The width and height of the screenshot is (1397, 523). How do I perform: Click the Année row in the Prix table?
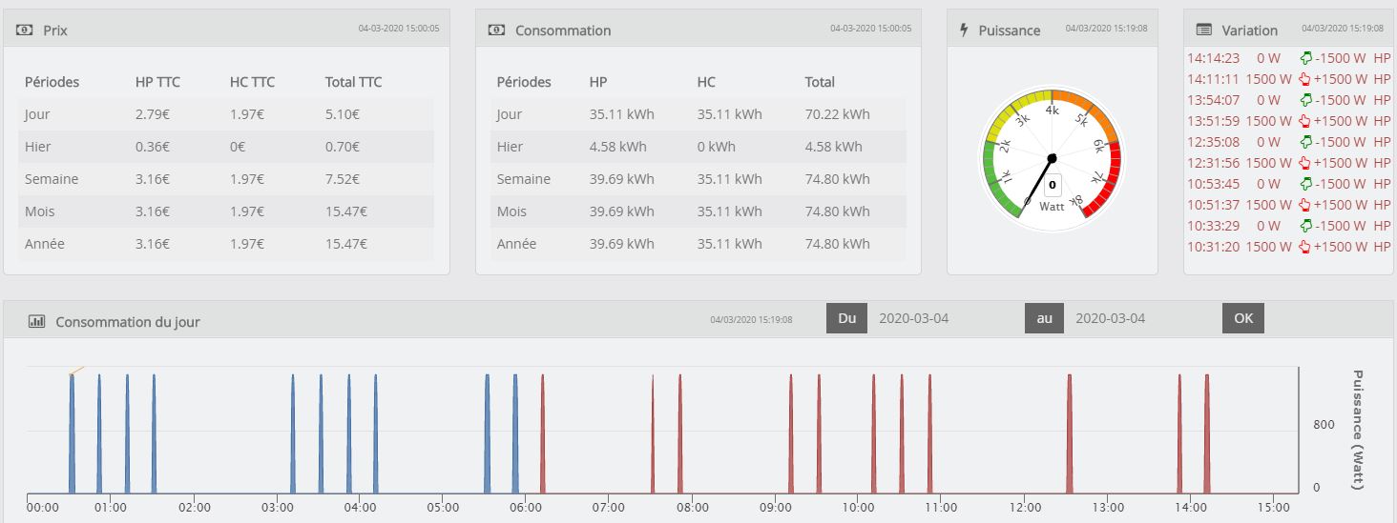[x=225, y=244]
